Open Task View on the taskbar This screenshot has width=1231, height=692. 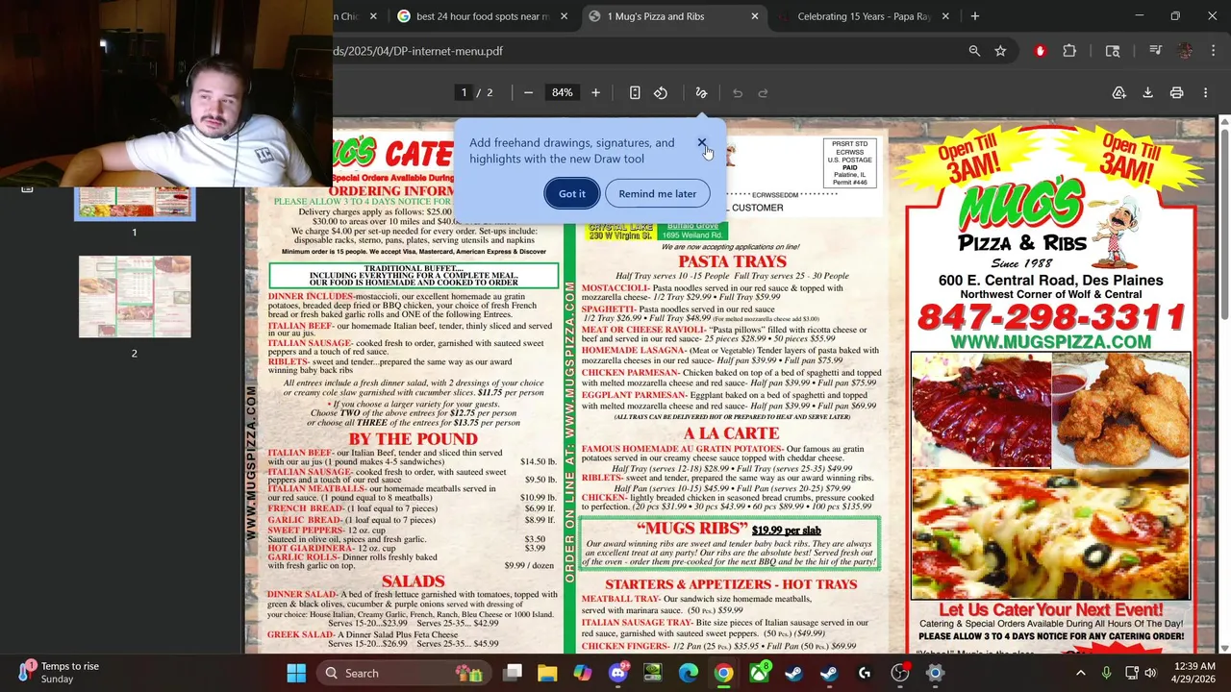coord(512,673)
